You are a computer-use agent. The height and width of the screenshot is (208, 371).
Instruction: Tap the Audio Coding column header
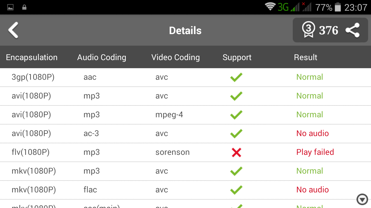(101, 57)
